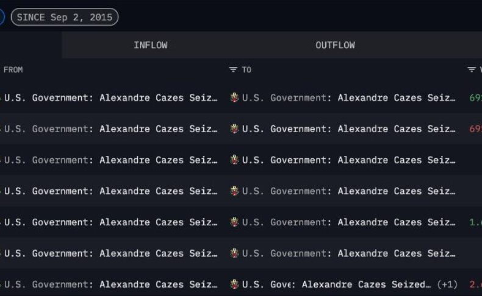482x296 pixels.
Task: Click the FROM column header
Action: coord(13,70)
